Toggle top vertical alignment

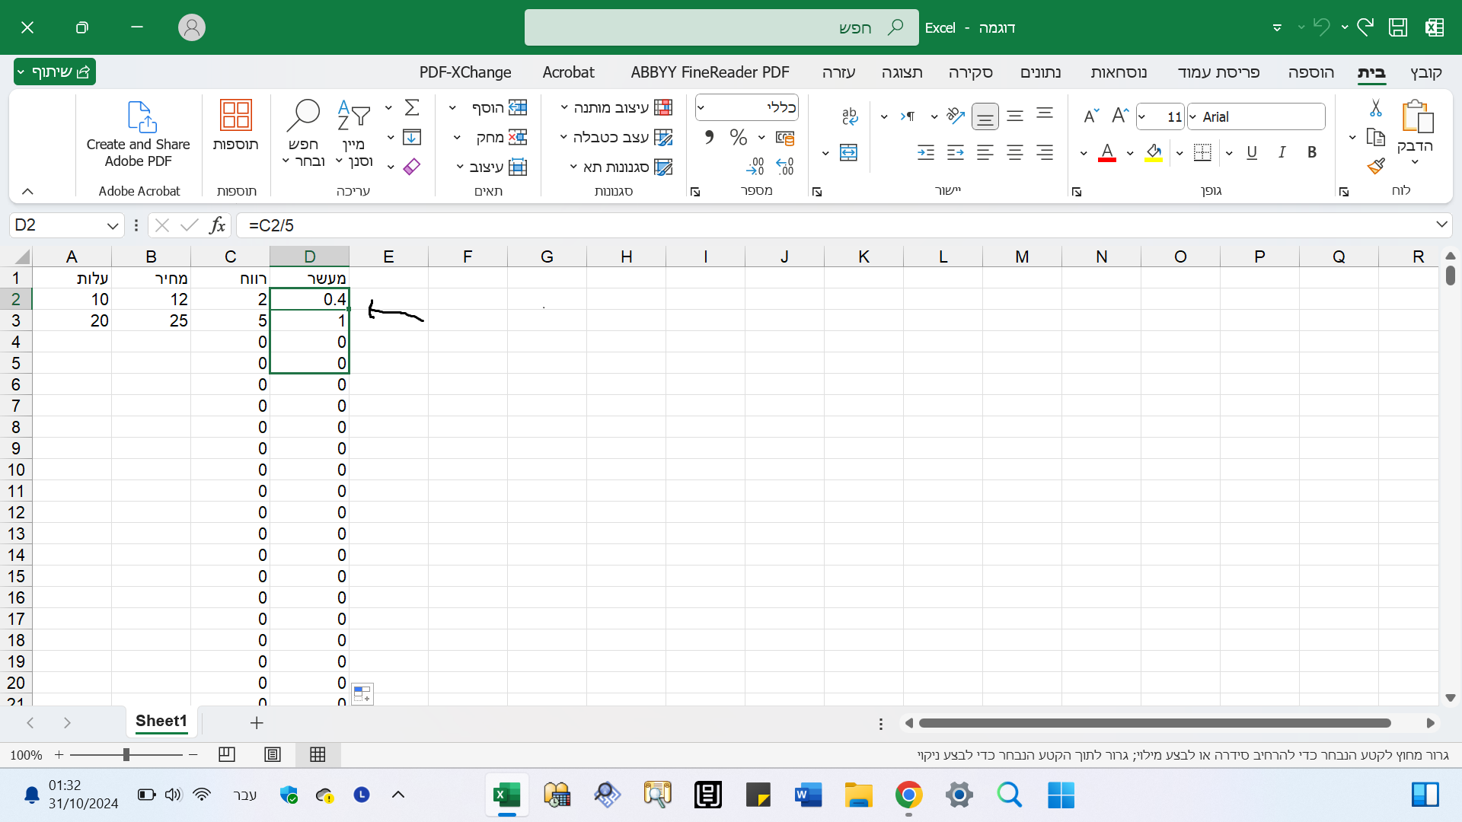(1045, 114)
